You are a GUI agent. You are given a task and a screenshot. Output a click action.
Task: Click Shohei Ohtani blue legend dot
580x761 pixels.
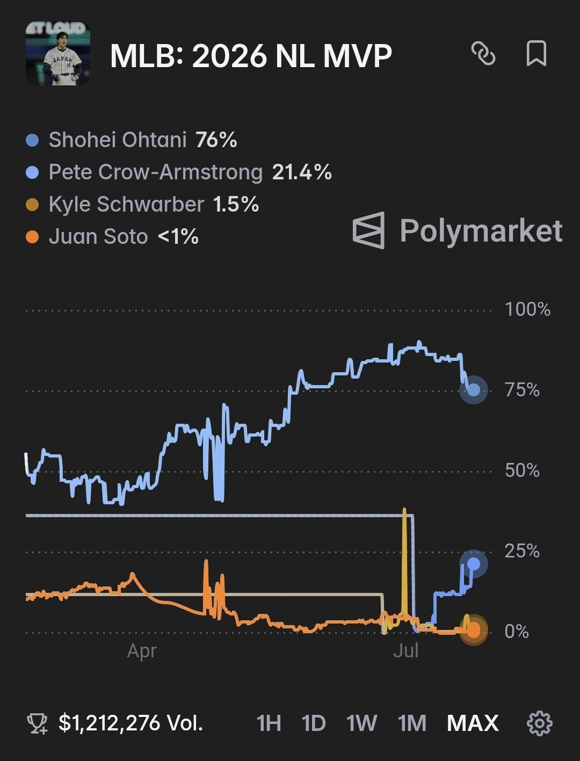click(32, 141)
